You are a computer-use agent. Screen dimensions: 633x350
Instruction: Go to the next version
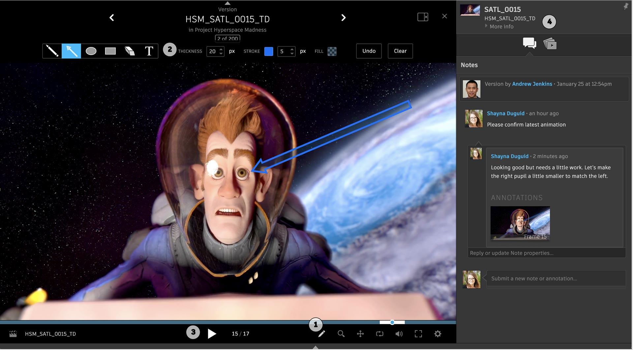point(344,18)
